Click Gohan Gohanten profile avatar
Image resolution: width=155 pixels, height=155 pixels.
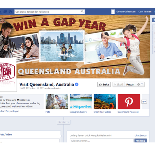click(113, 12)
